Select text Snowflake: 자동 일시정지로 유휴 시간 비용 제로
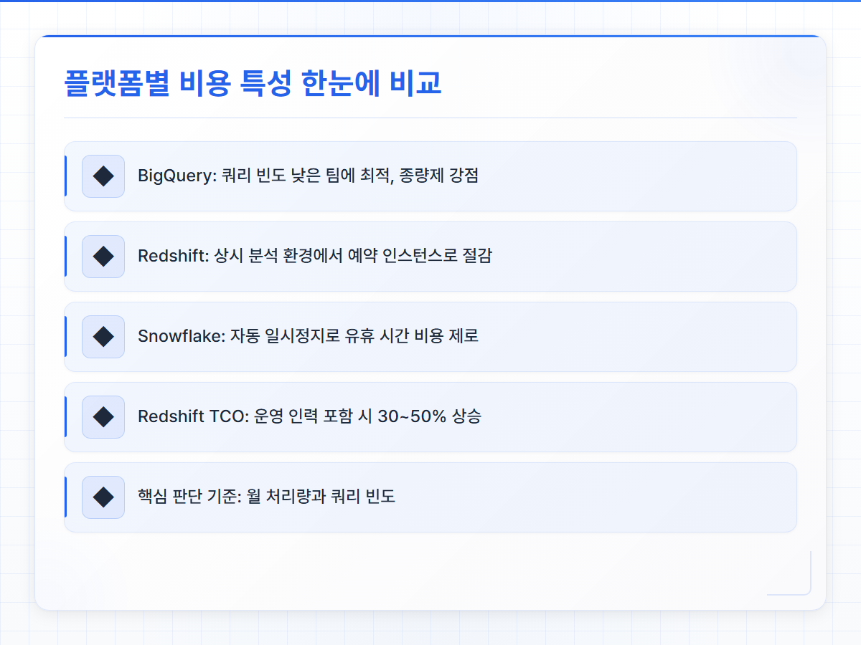The image size is (861, 645). pyautogui.click(x=308, y=337)
